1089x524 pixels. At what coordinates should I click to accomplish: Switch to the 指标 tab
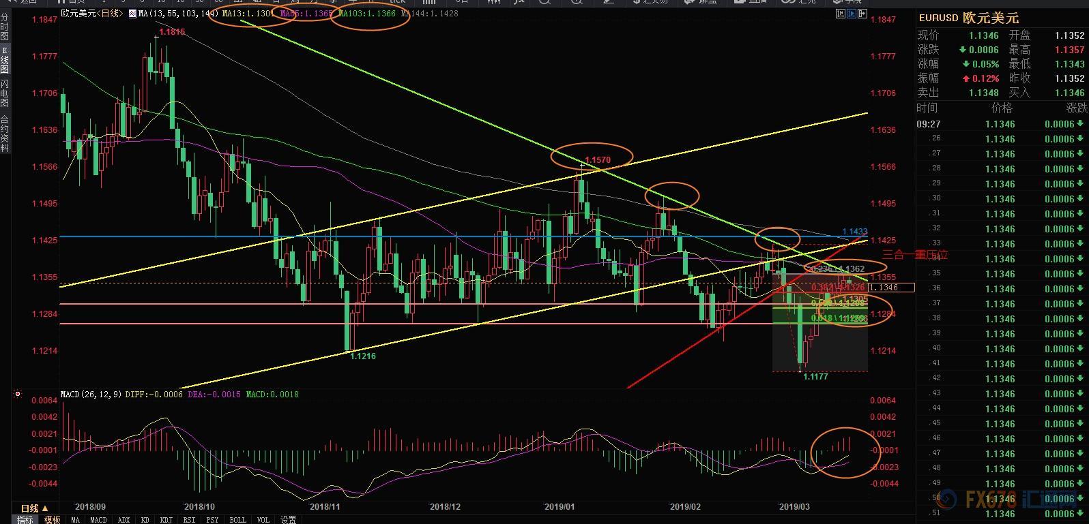[25, 519]
